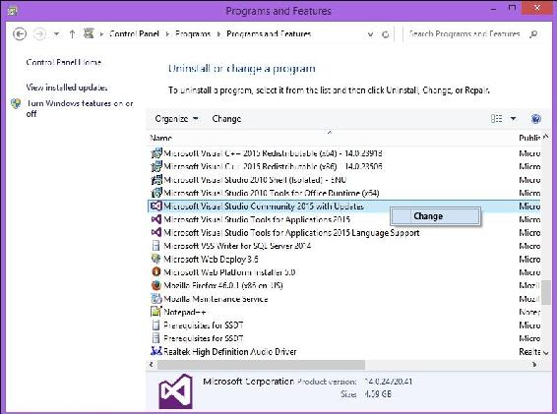Select Tools for Applications 2015 Language Support icon
This screenshot has width=557, height=414.
coord(156,232)
